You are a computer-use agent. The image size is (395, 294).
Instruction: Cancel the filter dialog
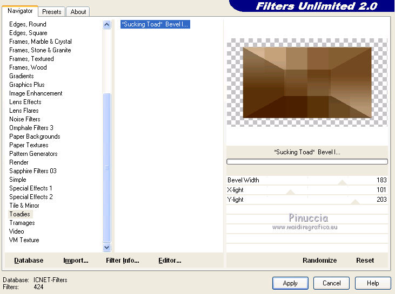(x=332, y=283)
